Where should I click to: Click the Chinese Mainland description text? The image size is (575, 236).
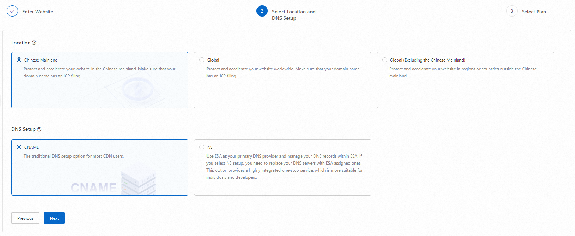point(100,72)
